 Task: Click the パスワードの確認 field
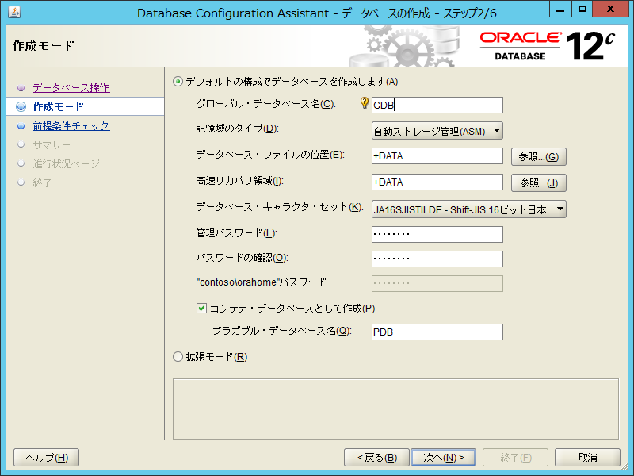437,259
